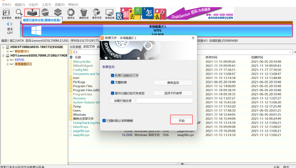Open the 文件(F) menu
Image resolution: width=296 pixels, height=168 pixels.
[x=7, y=4]
